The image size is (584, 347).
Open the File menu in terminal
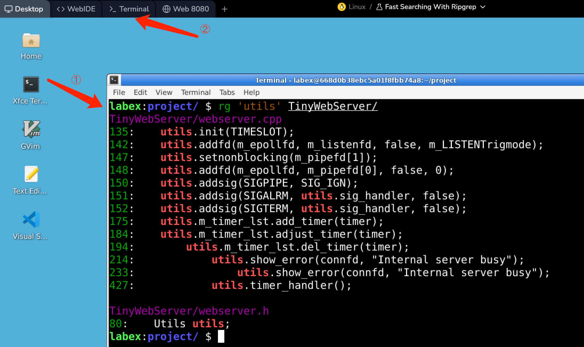point(119,92)
